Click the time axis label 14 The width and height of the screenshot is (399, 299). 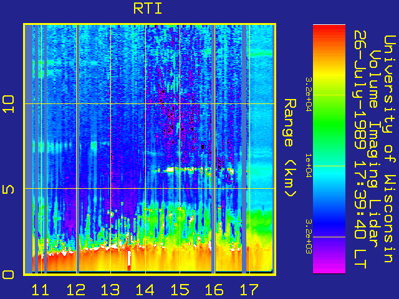pyautogui.click(x=145, y=290)
